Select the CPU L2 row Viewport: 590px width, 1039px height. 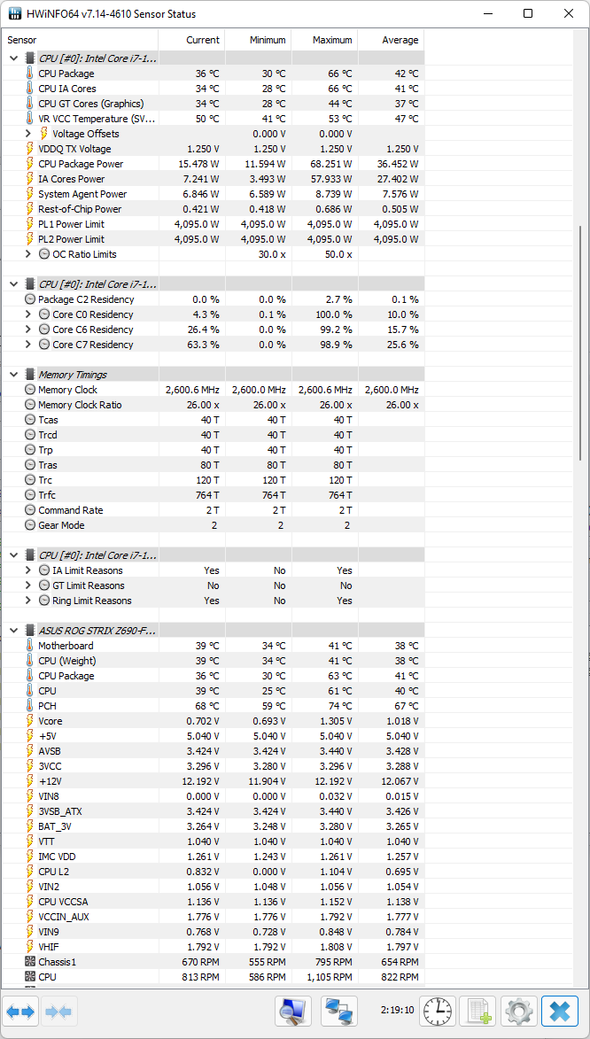tap(213, 872)
